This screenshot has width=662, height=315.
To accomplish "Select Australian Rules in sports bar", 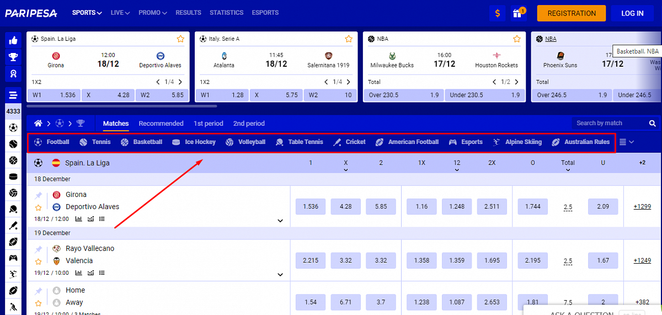I will (x=581, y=142).
